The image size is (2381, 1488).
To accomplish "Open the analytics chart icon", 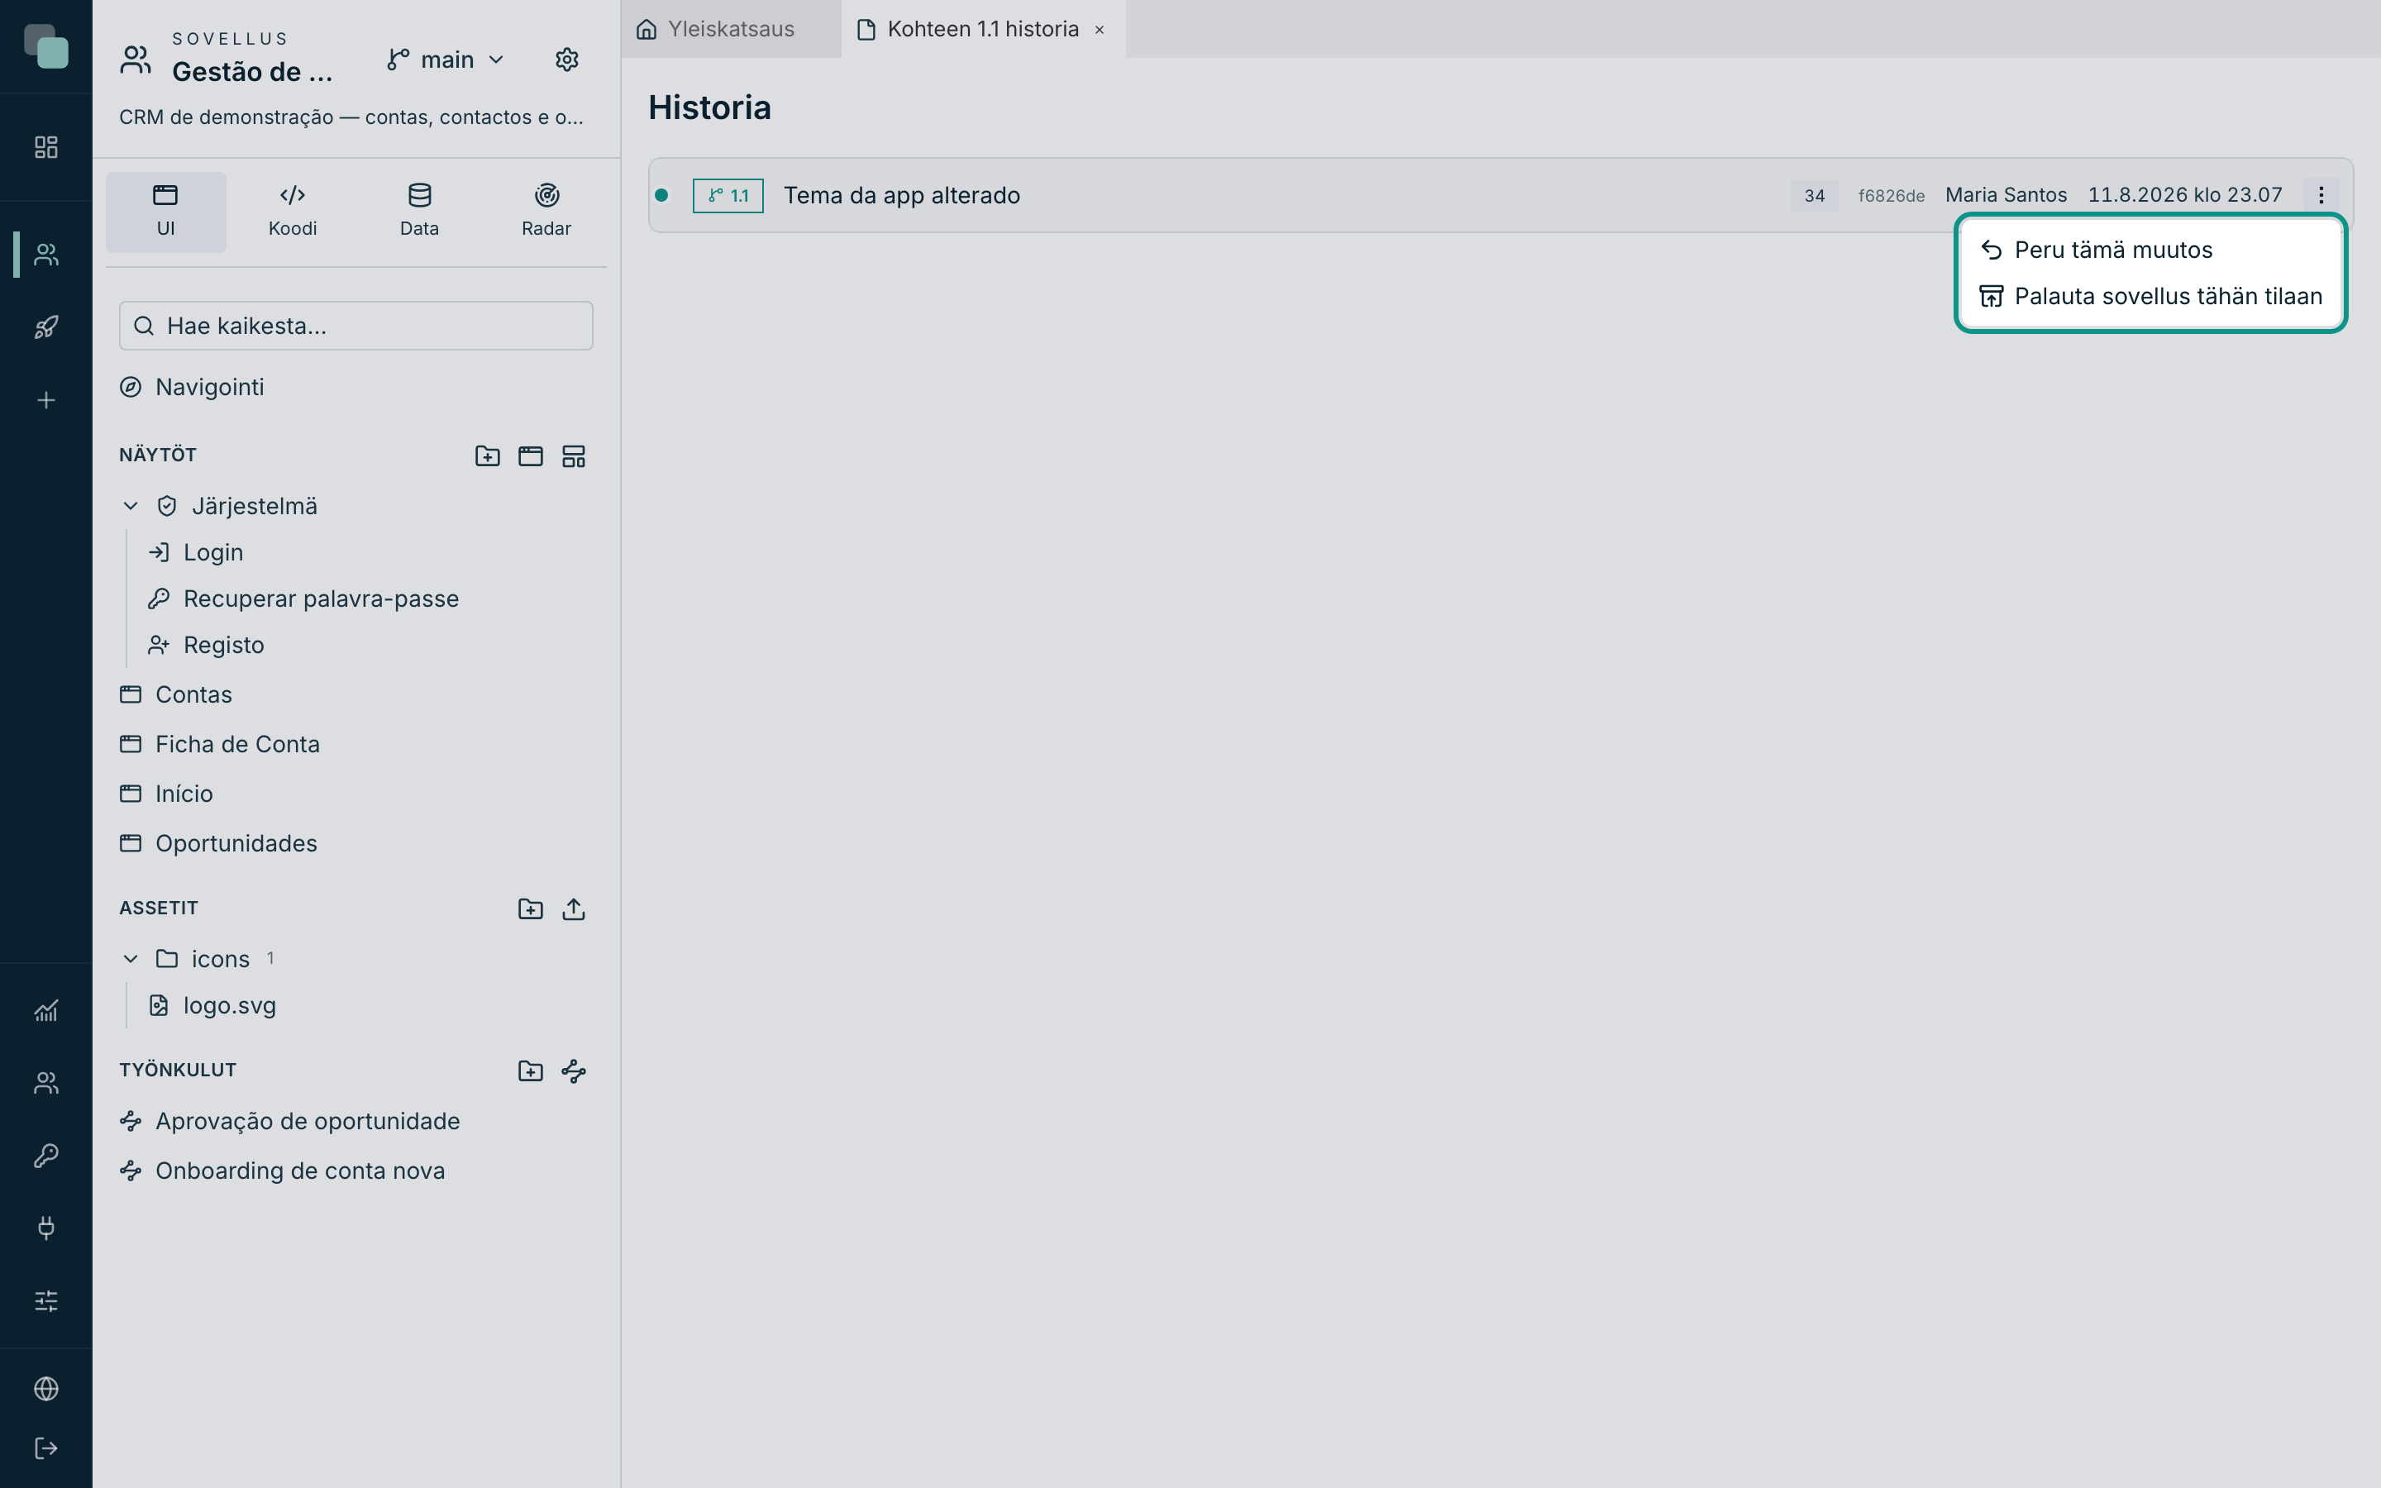I will click(46, 1011).
